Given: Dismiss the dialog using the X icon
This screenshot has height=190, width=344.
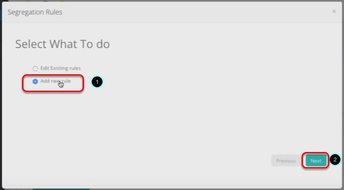Looking at the screenshot, I should pyautogui.click(x=334, y=11).
